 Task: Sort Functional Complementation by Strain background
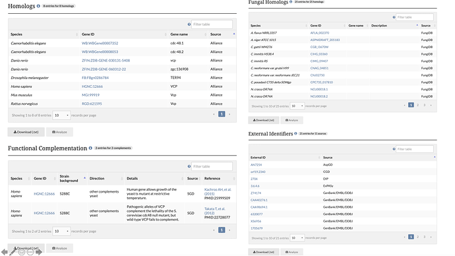point(73,179)
